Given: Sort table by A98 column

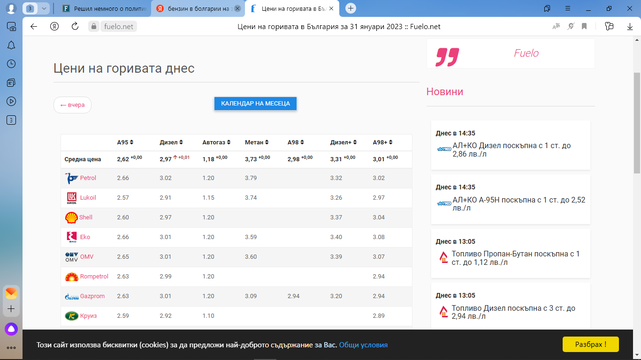Looking at the screenshot, I should pyautogui.click(x=296, y=142).
